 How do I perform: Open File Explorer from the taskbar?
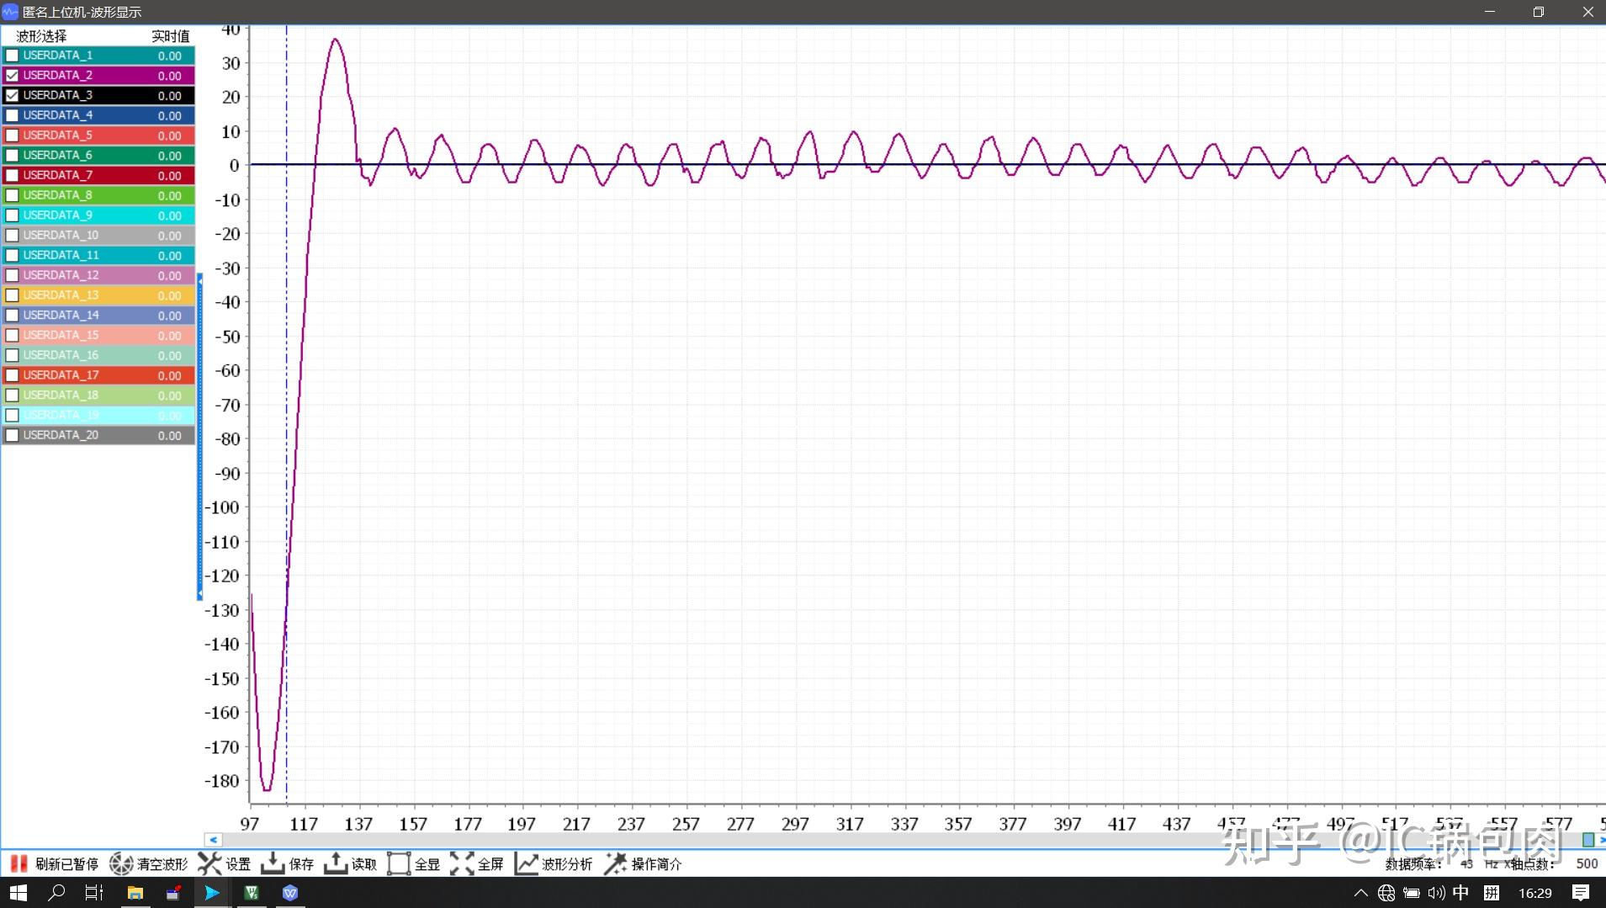[135, 893]
